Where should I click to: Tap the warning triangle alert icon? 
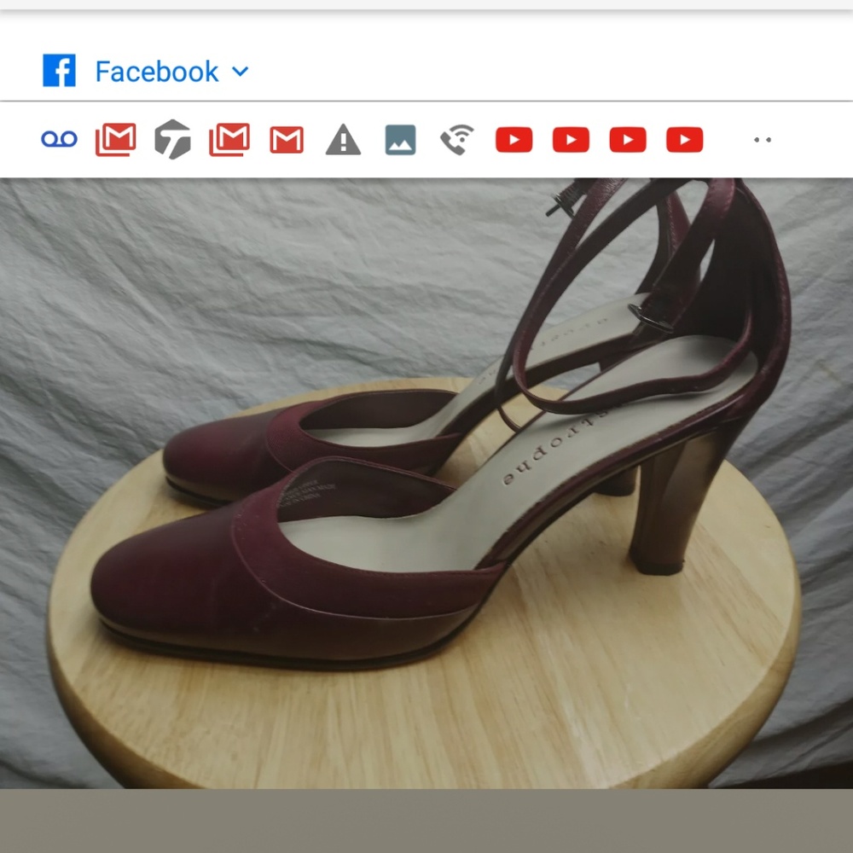click(343, 139)
